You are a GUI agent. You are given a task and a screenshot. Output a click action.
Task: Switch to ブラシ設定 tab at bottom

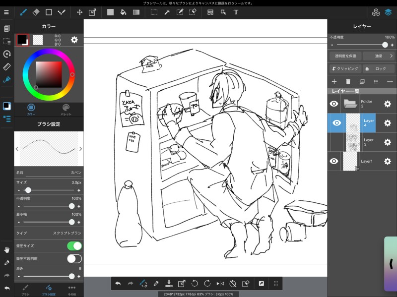(49, 290)
